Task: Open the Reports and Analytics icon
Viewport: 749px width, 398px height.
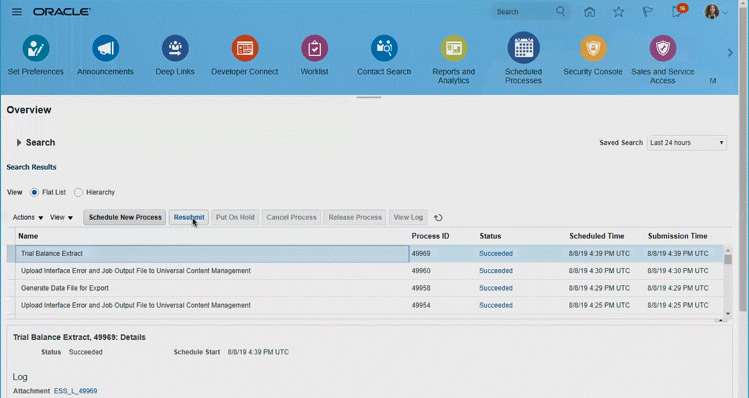Action: 454,49
